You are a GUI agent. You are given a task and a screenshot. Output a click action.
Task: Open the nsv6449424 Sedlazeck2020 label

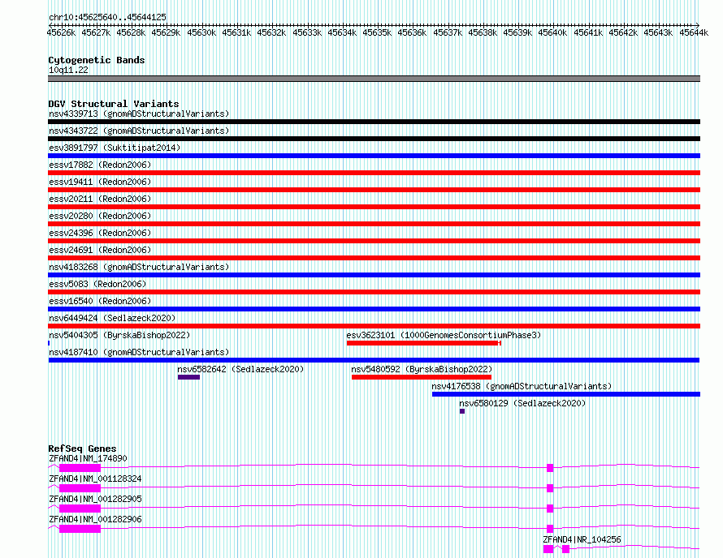(x=112, y=318)
